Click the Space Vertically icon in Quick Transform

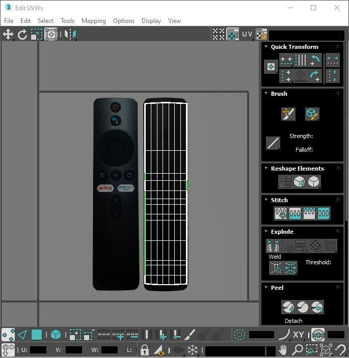(x=333, y=76)
